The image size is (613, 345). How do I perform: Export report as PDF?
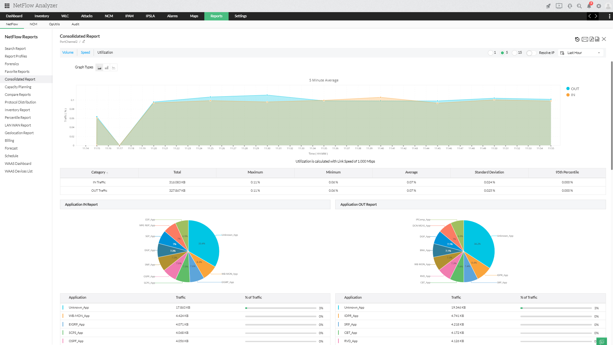592,39
